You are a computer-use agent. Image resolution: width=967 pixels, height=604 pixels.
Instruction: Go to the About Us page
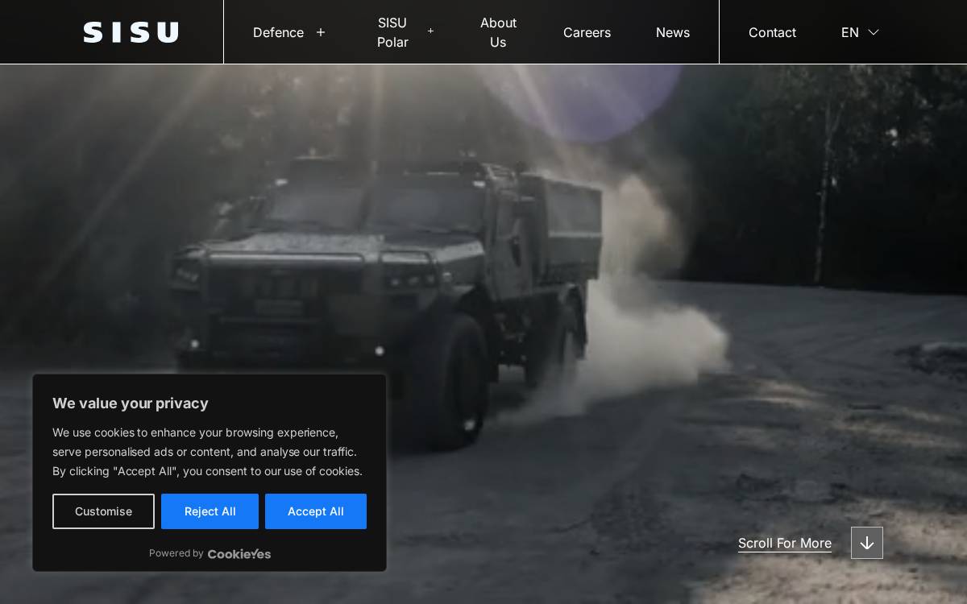pos(498,32)
